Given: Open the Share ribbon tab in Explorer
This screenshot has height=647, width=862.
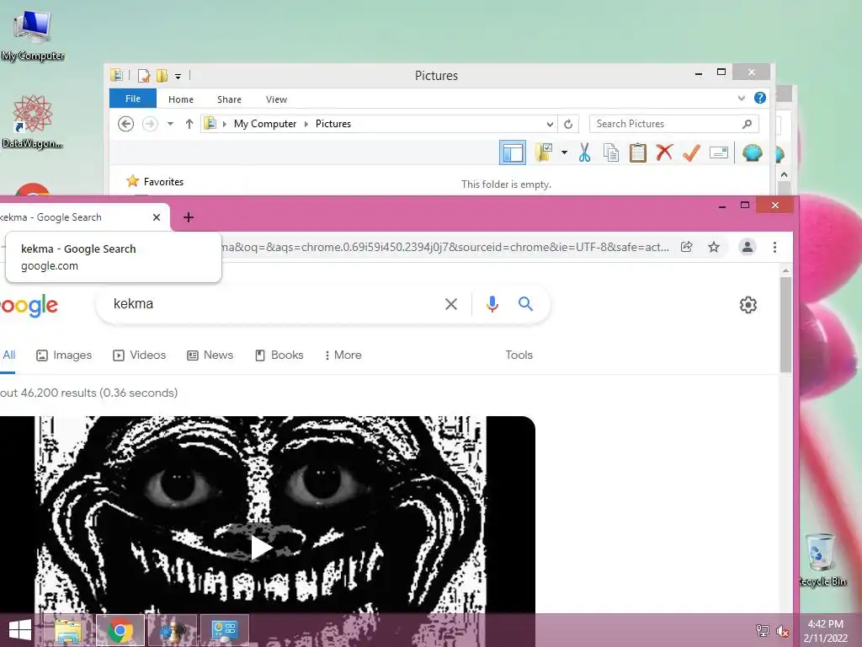Looking at the screenshot, I should [229, 99].
